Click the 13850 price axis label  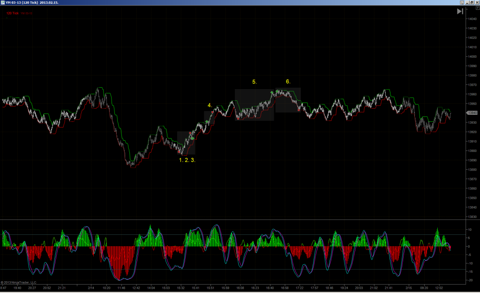click(472, 198)
